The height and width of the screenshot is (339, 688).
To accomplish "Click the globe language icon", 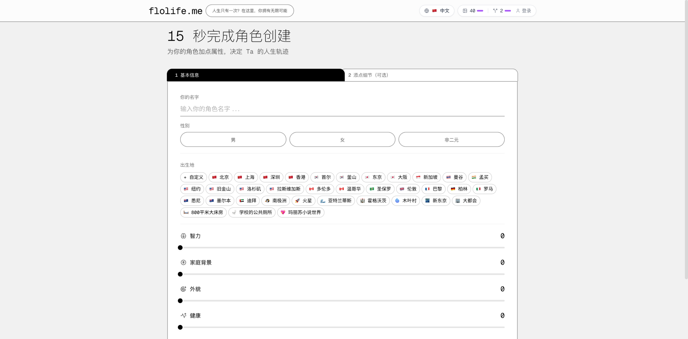I will (x=426, y=11).
